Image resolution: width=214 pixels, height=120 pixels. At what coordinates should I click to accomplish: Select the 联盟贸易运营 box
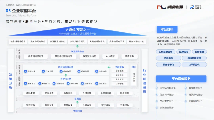pyautogui.click(x=89, y=56)
